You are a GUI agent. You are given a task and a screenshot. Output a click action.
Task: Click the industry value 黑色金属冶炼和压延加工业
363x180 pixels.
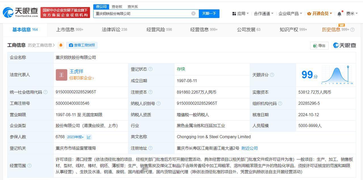201,126
